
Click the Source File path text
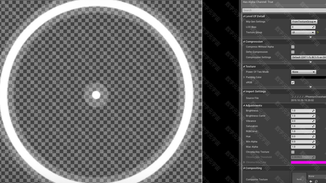point(308,97)
